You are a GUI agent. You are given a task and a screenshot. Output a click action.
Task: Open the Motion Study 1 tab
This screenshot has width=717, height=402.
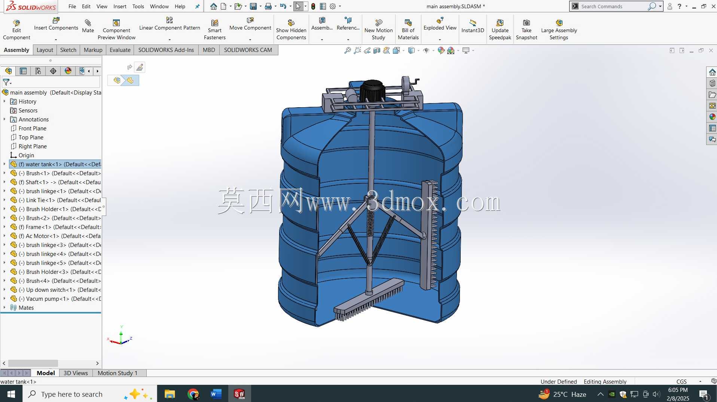point(118,373)
